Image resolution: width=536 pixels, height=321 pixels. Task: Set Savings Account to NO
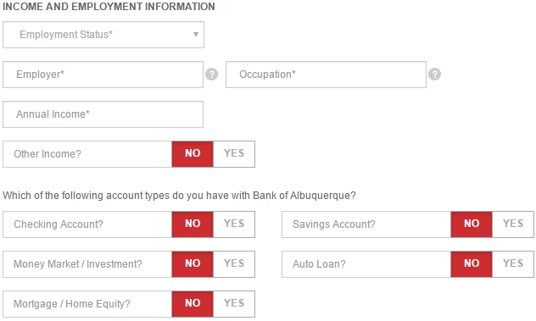click(x=472, y=224)
